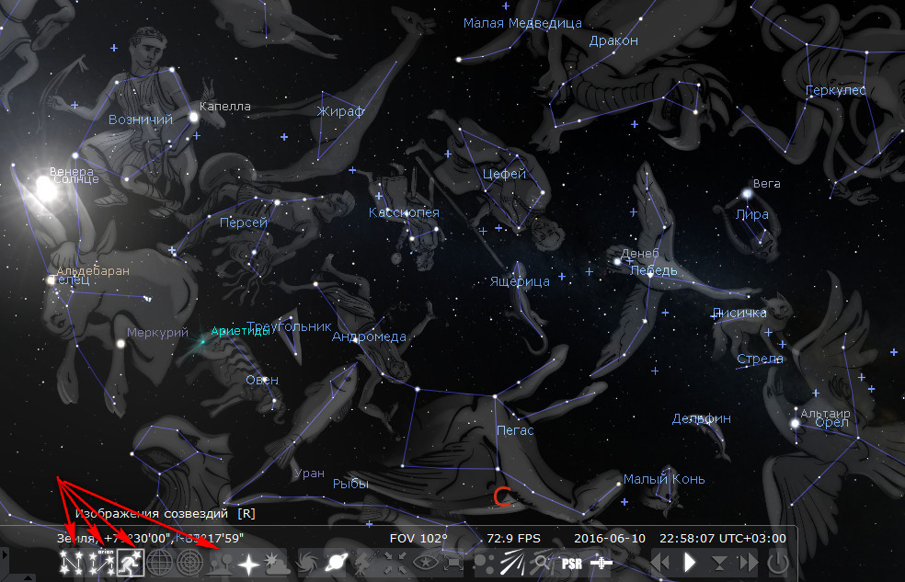Enable night mode eye icon
This screenshot has width=905, height=582.
424,563
